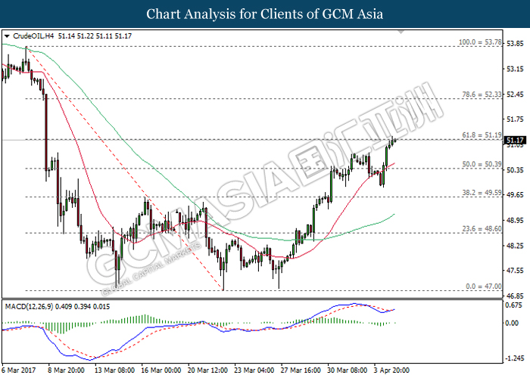Click the 0.00 MACD axis value
The width and height of the screenshot is (530, 378).
coord(513,323)
